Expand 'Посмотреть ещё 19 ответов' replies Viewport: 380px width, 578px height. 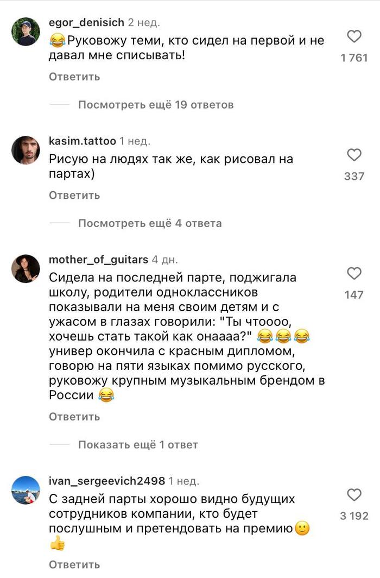pos(156,104)
